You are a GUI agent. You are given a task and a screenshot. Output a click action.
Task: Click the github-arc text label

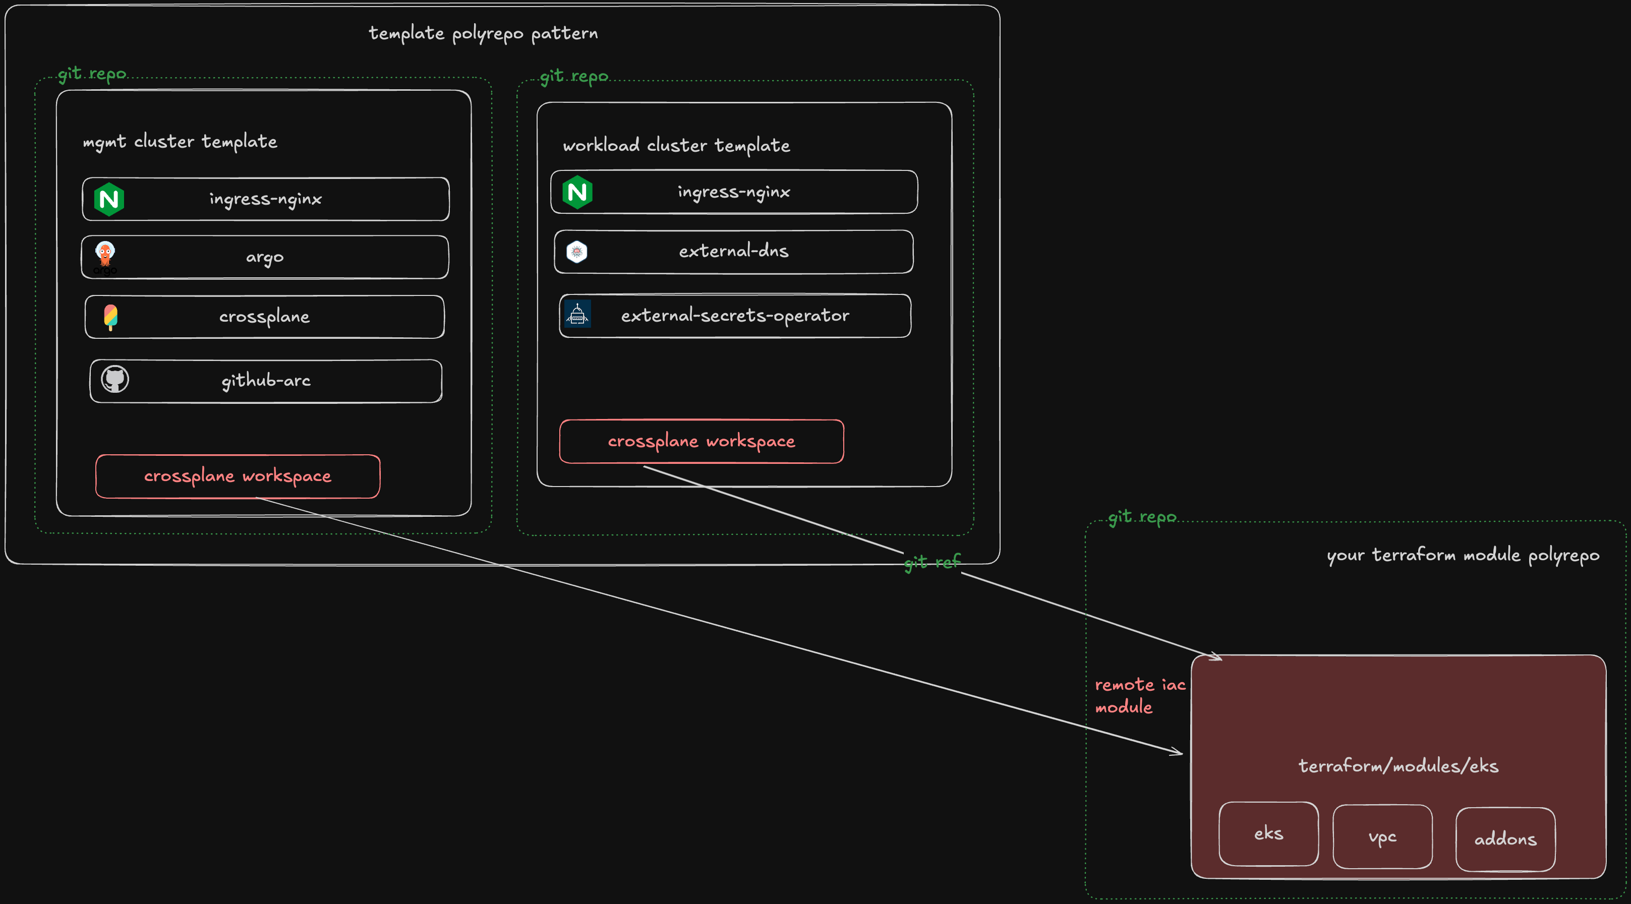coord(266,381)
